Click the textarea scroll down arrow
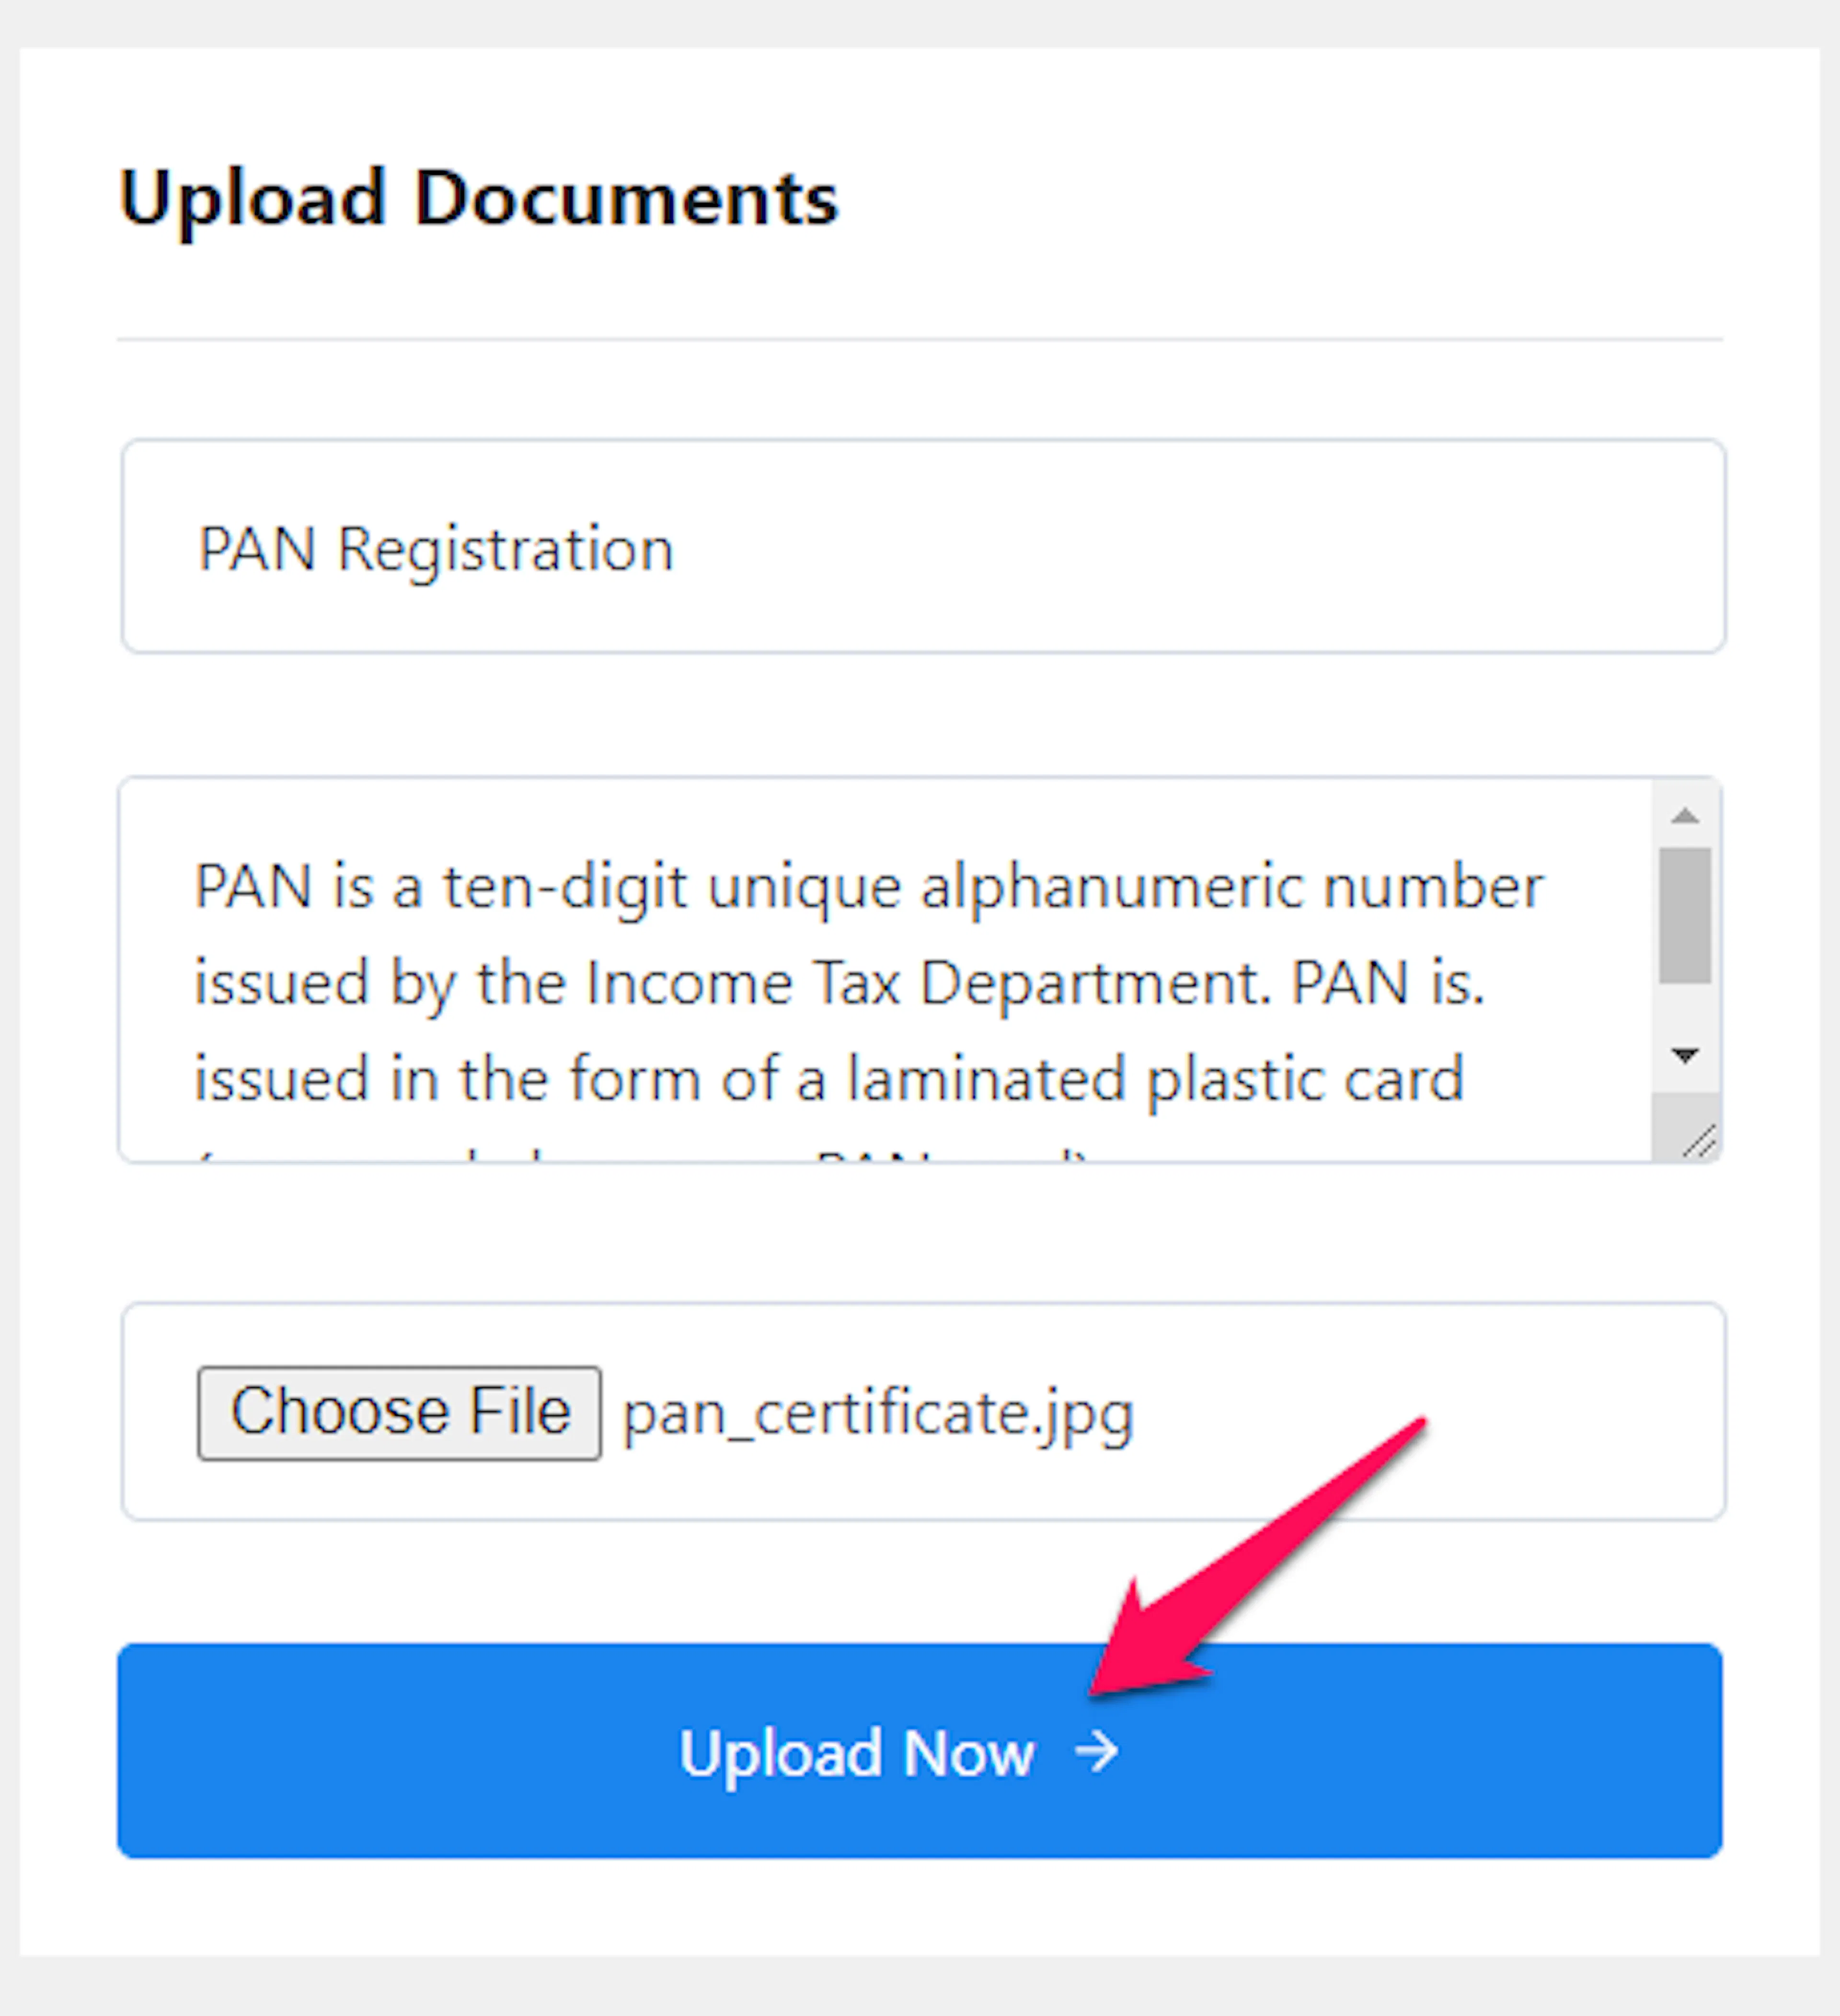This screenshot has height=2016, width=1840. [1685, 1056]
